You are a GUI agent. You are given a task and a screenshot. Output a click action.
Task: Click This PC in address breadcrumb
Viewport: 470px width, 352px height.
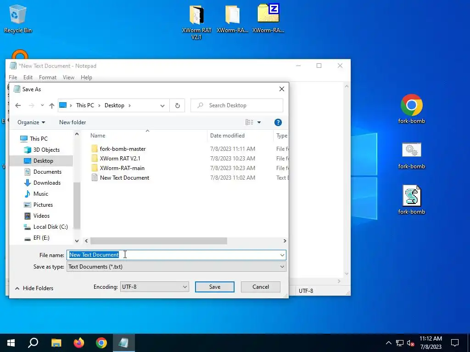coord(85,105)
